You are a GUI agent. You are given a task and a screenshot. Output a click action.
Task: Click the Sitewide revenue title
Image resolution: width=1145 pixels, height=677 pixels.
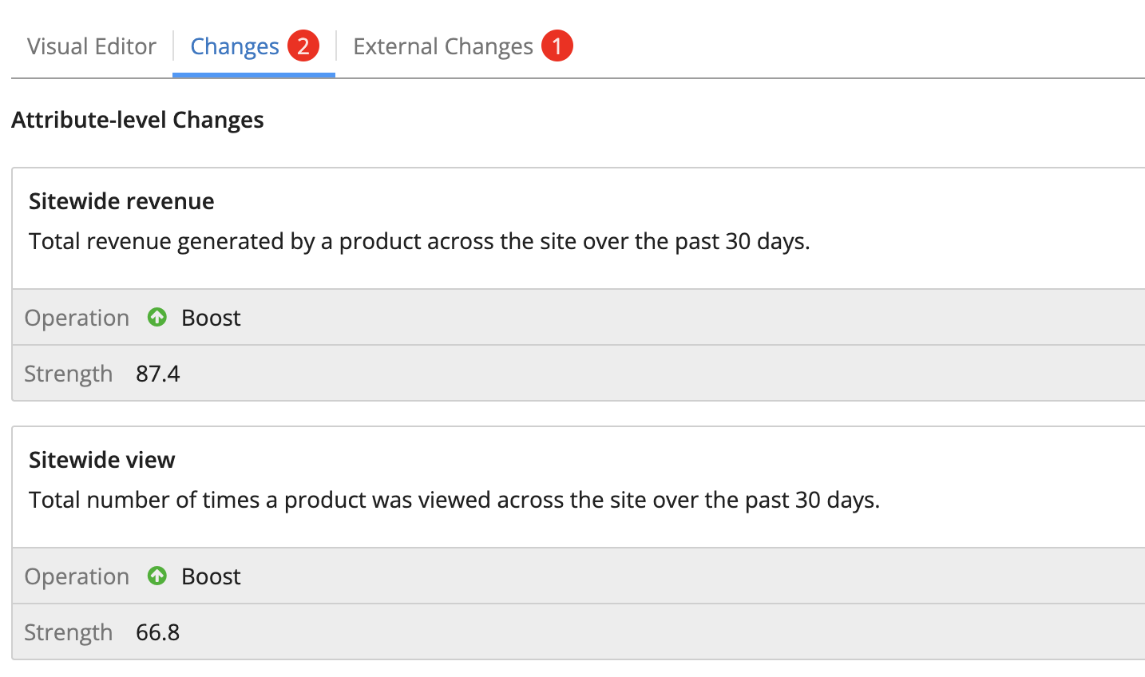pyautogui.click(x=121, y=201)
